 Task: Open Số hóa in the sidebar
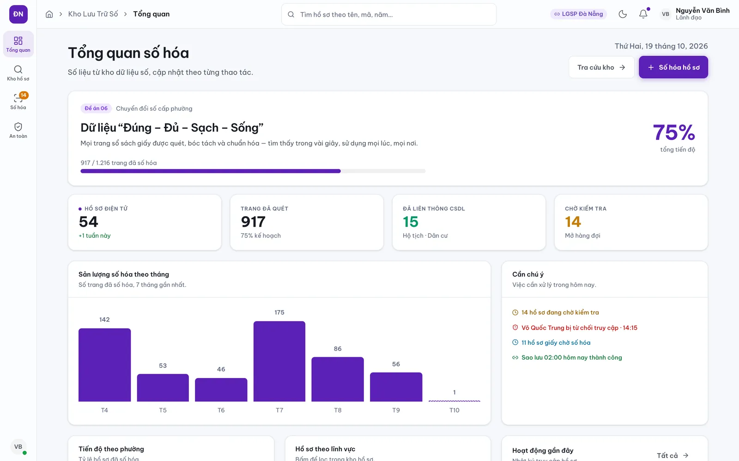[x=18, y=101]
